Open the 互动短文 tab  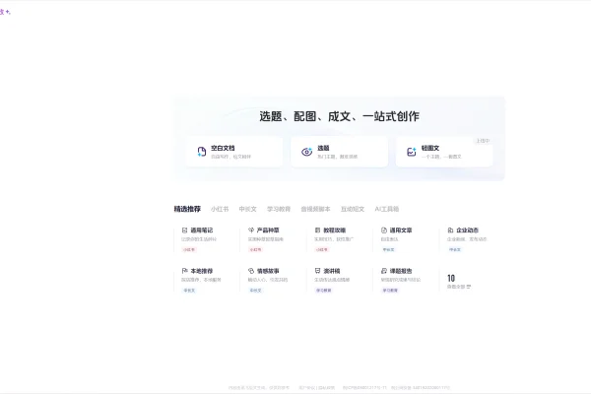pyautogui.click(x=353, y=209)
